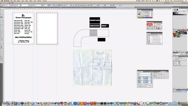Viewport: 188px width, 106px height.
Task: Open the font style dropdown in the Character panel
Action: 151,75
